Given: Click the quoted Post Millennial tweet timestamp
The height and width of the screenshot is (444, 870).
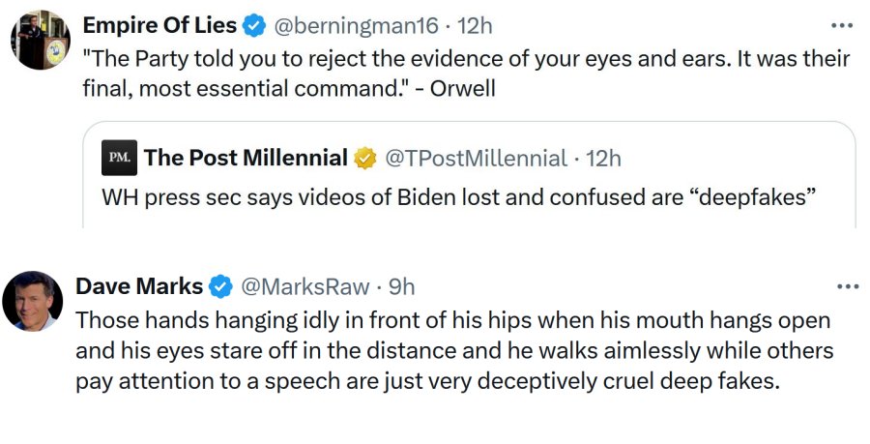Looking at the screenshot, I should click(x=604, y=157).
